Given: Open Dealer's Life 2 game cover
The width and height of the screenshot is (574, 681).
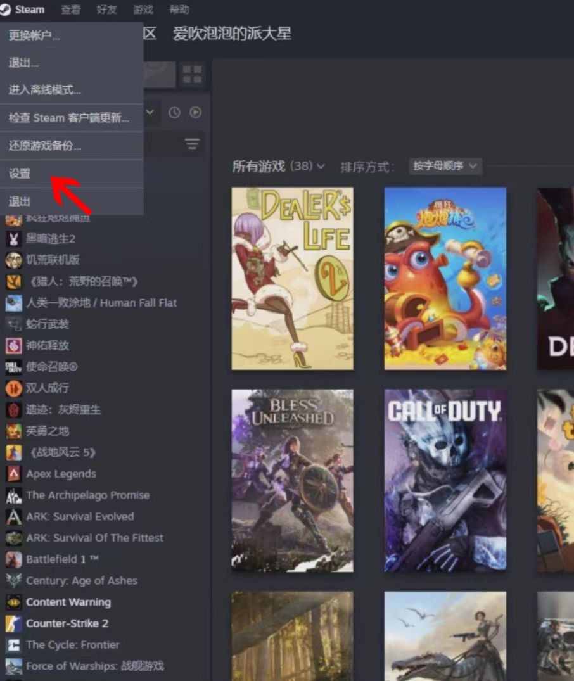Looking at the screenshot, I should (x=293, y=278).
